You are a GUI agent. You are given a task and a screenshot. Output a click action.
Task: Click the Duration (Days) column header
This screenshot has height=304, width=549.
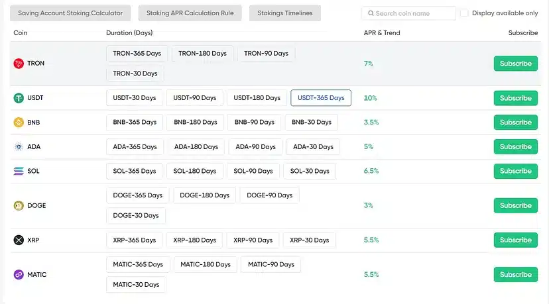(129, 33)
